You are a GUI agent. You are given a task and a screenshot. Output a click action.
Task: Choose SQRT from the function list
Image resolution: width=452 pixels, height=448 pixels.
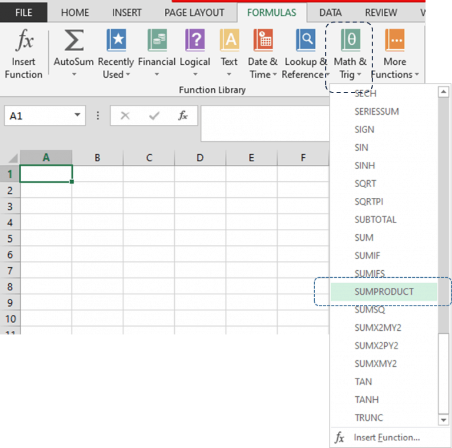click(x=384, y=184)
